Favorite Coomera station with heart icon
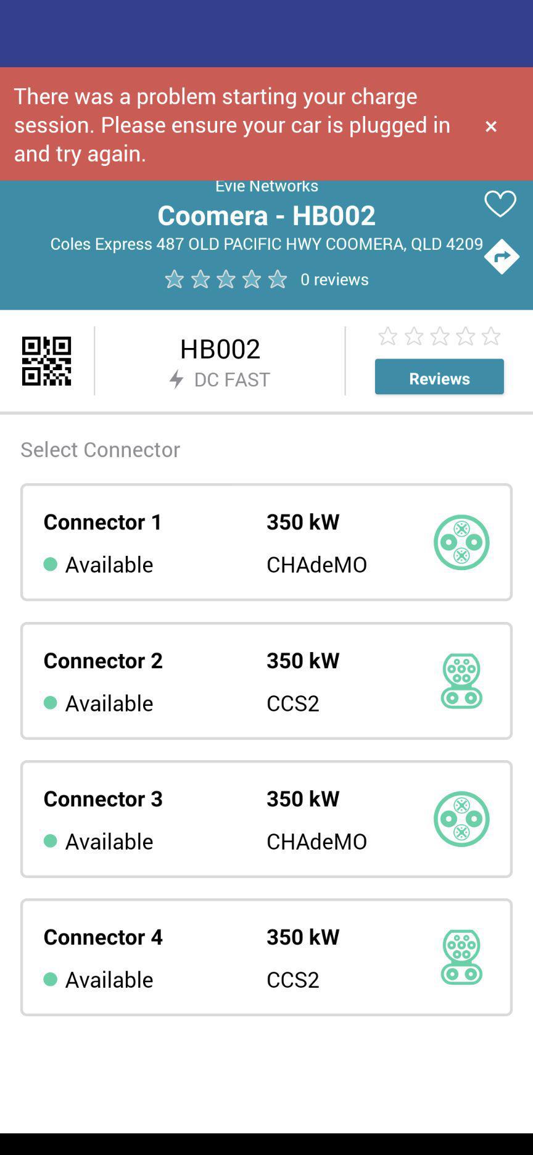The image size is (533, 1155). point(500,204)
